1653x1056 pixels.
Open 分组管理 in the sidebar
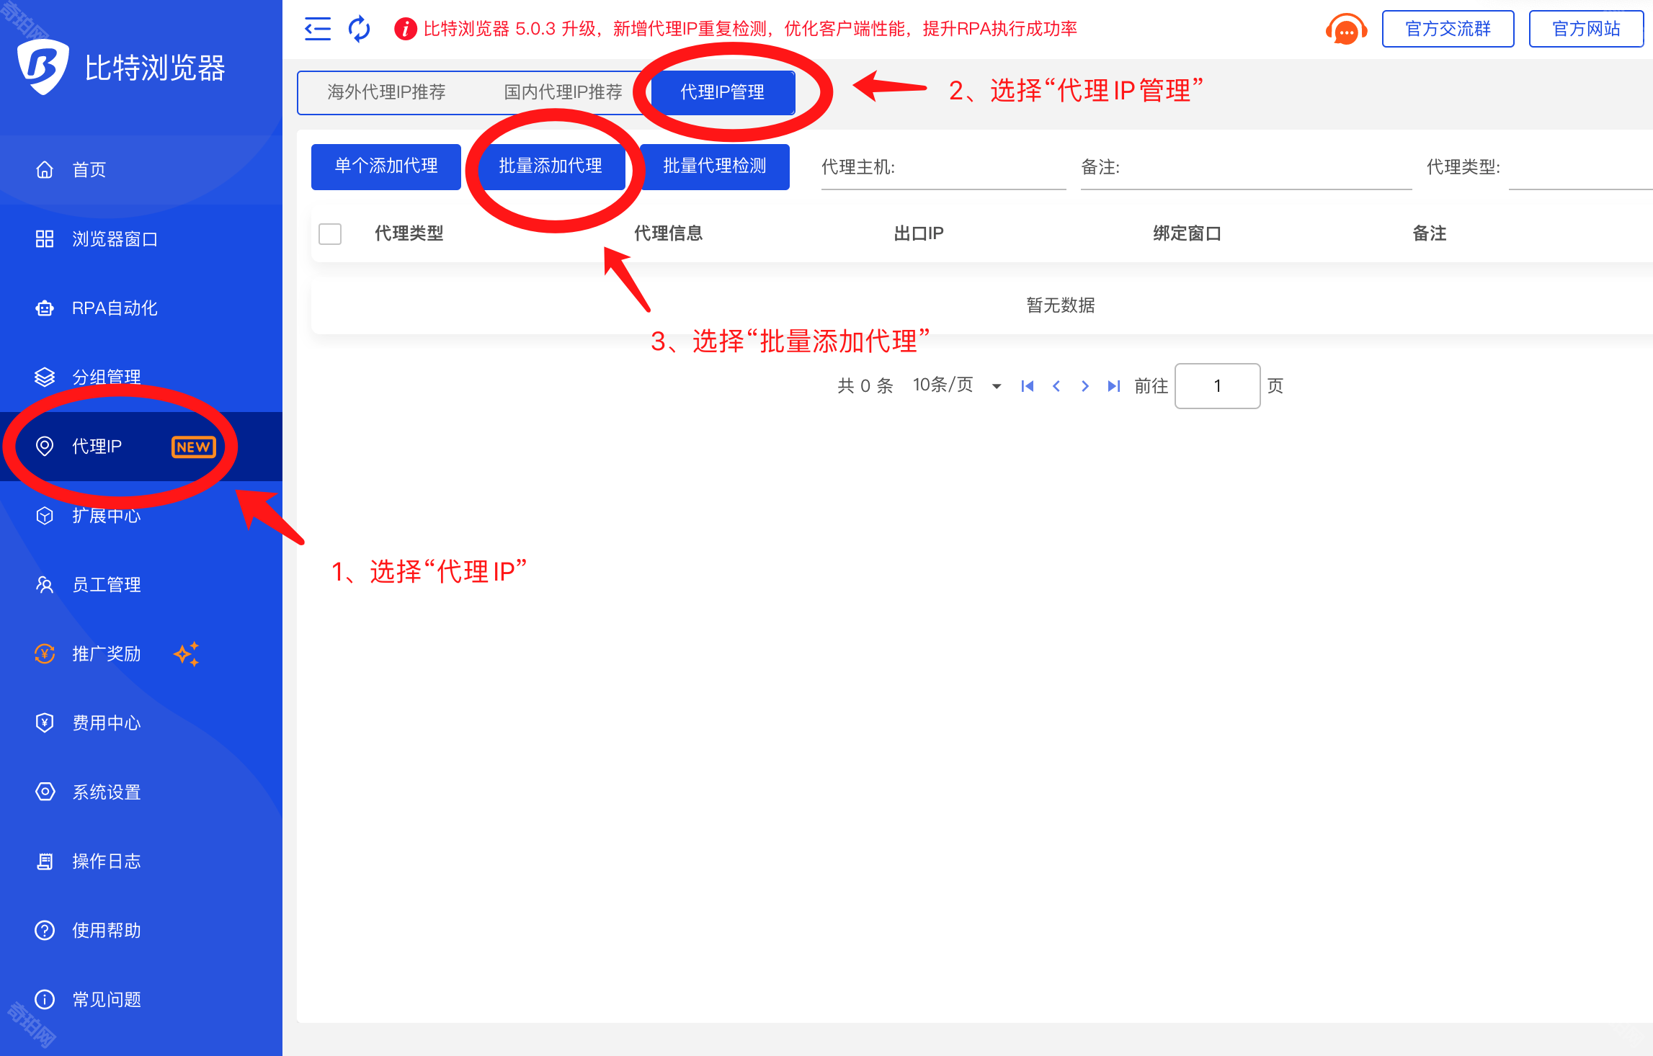141,377
